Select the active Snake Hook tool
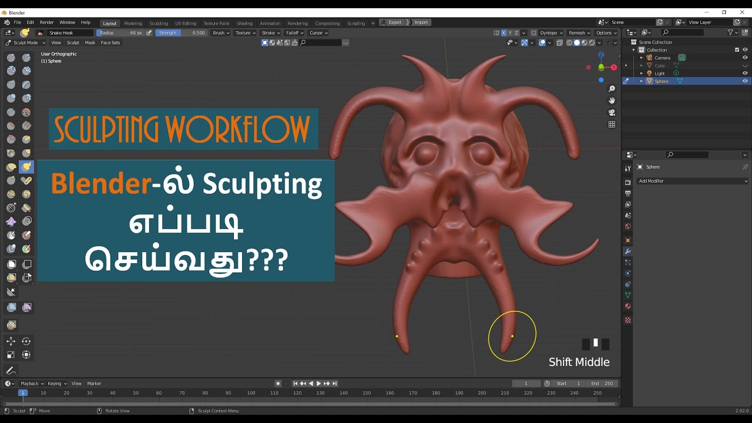This screenshot has height=423, width=752. point(26,167)
